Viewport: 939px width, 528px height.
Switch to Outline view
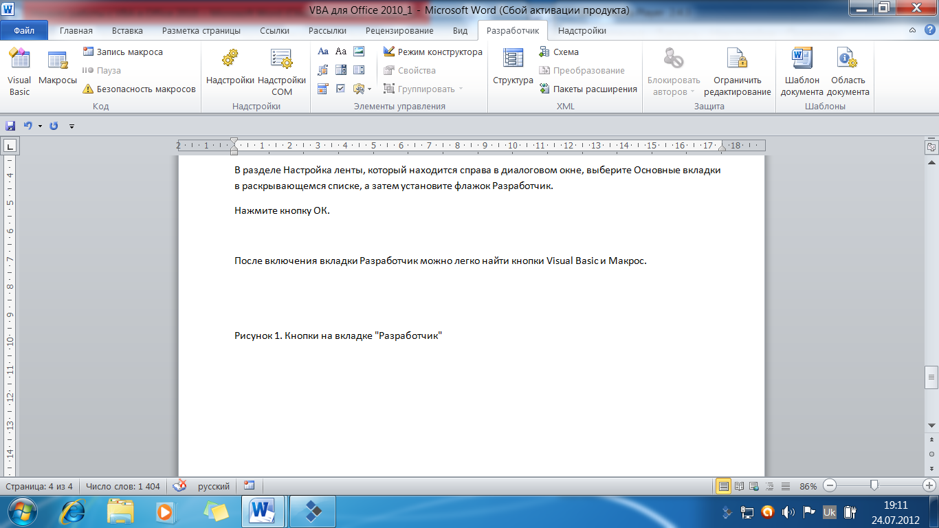pyautogui.click(x=771, y=486)
